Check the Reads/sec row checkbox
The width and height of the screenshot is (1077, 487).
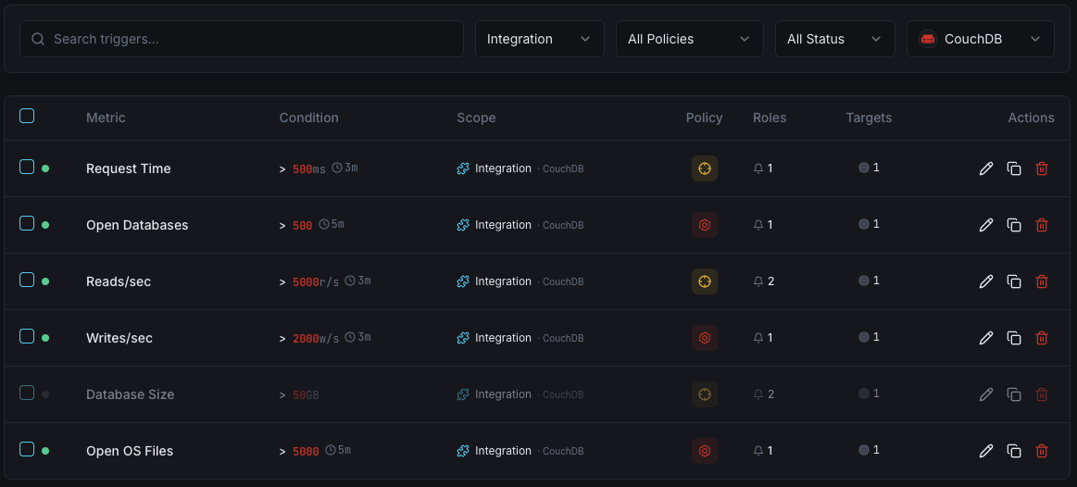[x=26, y=279]
